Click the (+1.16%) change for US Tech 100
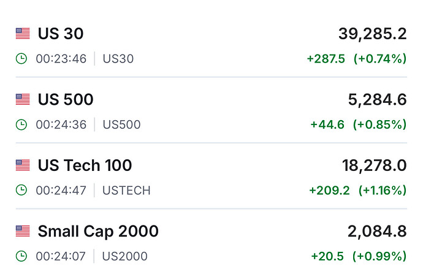Screen dimensions: 423x269 [383, 191]
